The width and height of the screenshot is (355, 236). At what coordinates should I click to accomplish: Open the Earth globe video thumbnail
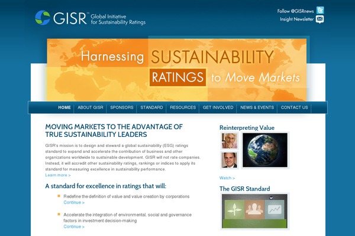[x=265, y=150]
